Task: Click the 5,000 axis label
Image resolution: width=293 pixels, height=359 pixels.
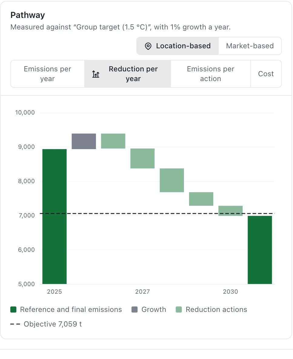Action: pyautogui.click(x=26, y=284)
